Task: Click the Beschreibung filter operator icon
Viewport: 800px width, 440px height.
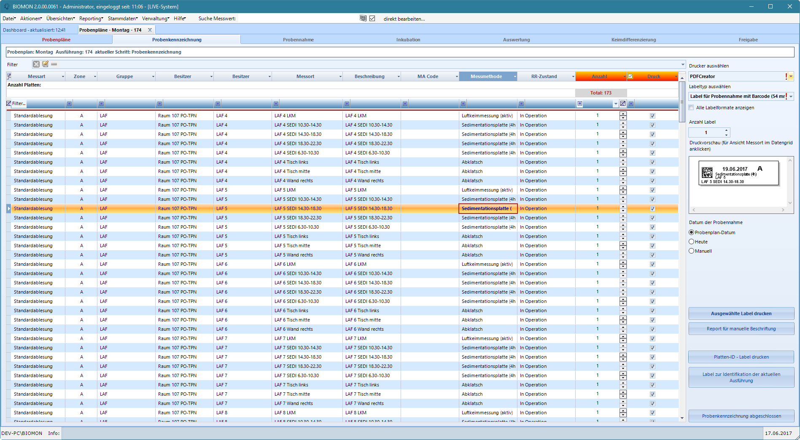Action: [x=347, y=103]
